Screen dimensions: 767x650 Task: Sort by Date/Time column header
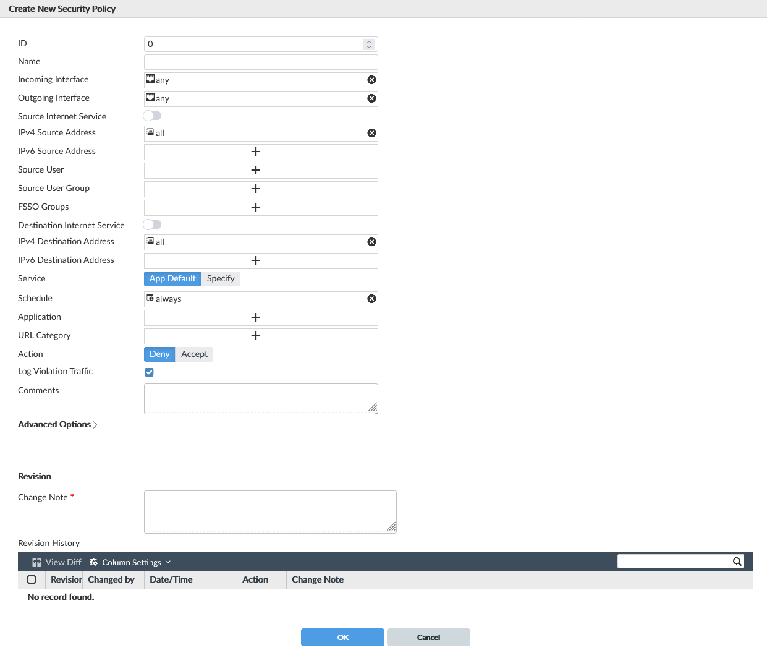[x=190, y=579]
